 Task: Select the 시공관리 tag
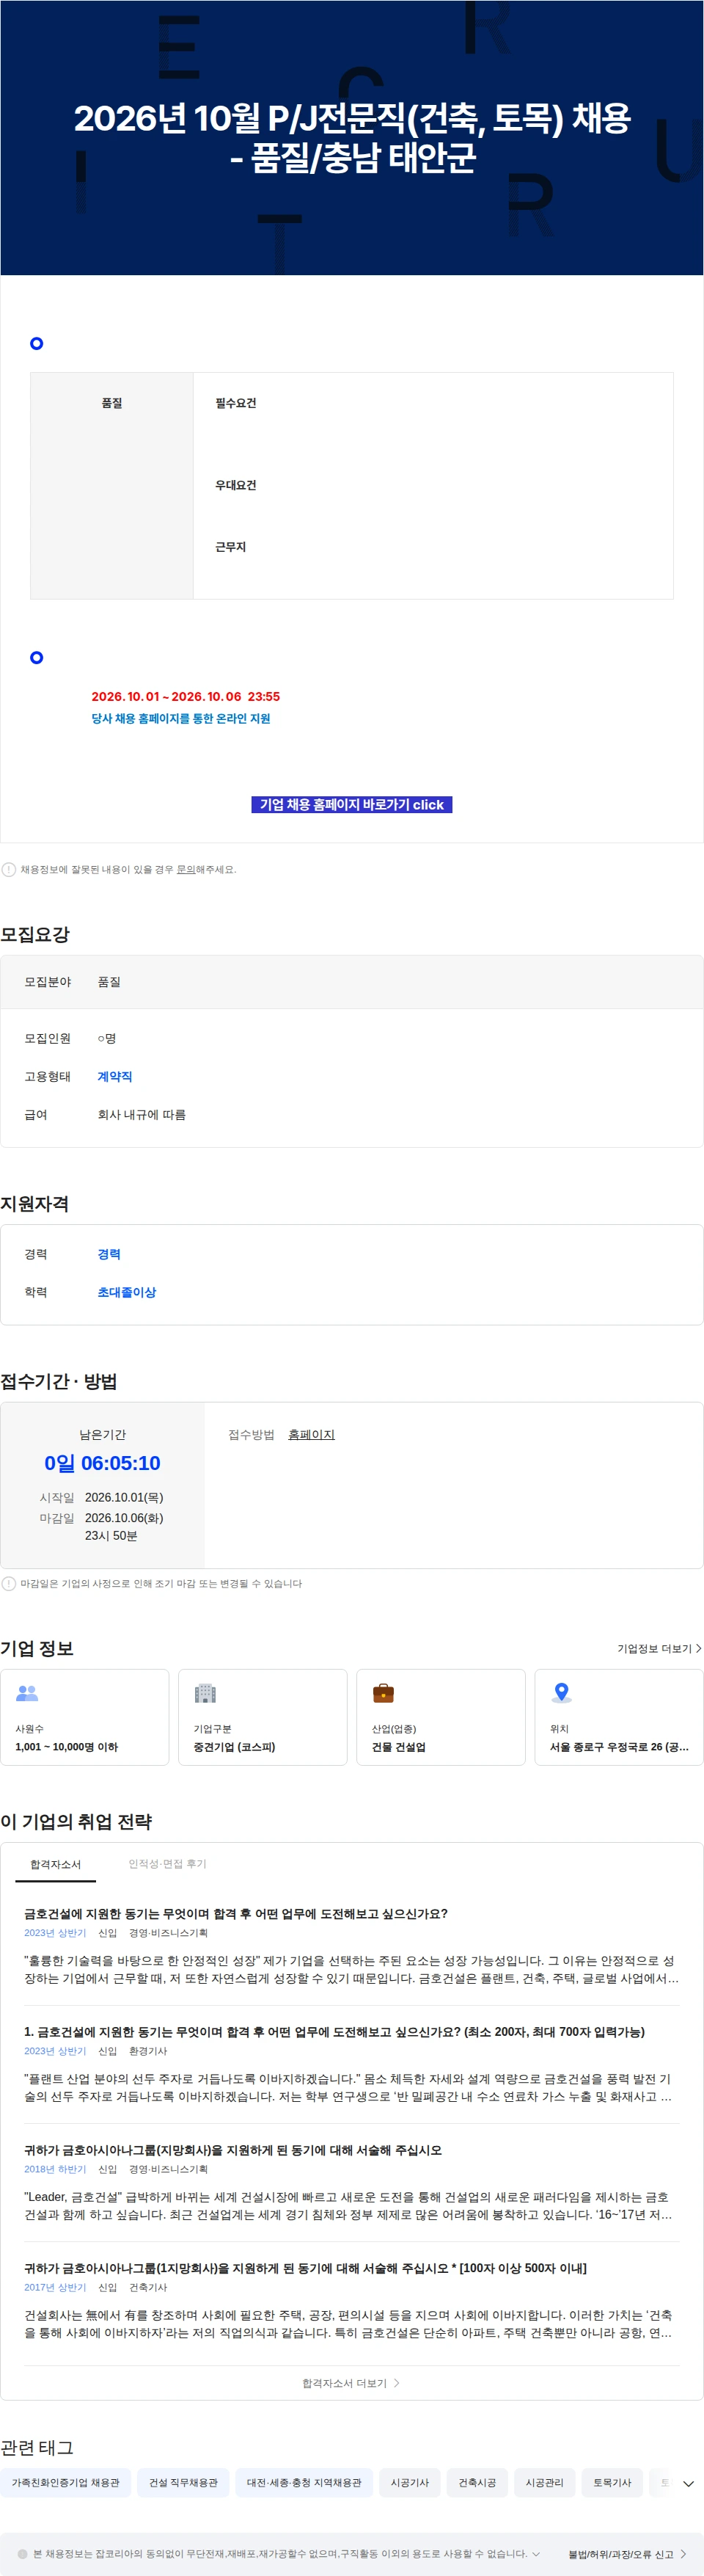544,2482
